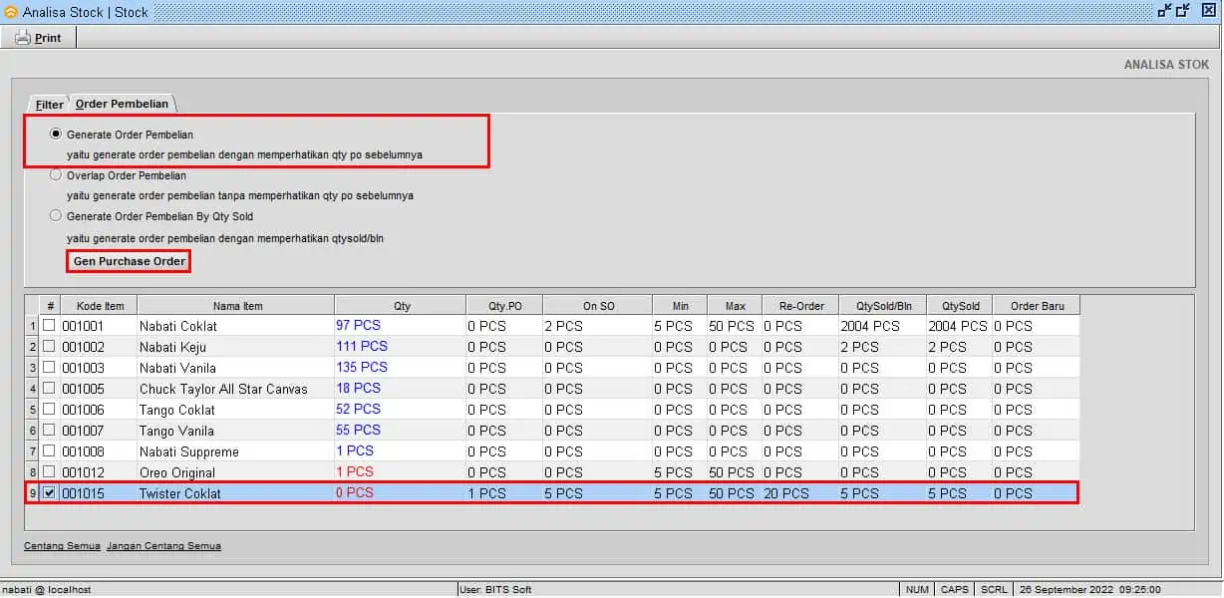Click the Qty column header
The image size is (1224, 598).
(x=401, y=306)
